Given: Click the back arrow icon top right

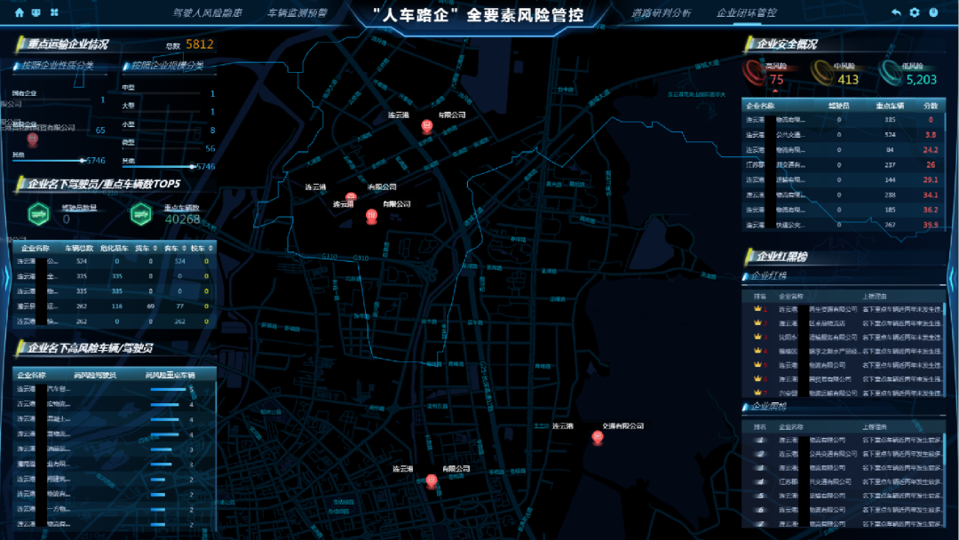Looking at the screenshot, I should [896, 12].
